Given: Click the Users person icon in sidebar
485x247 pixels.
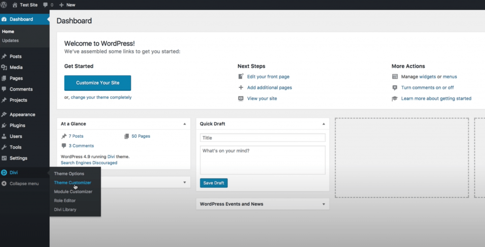Looking at the screenshot, I should [4, 136].
